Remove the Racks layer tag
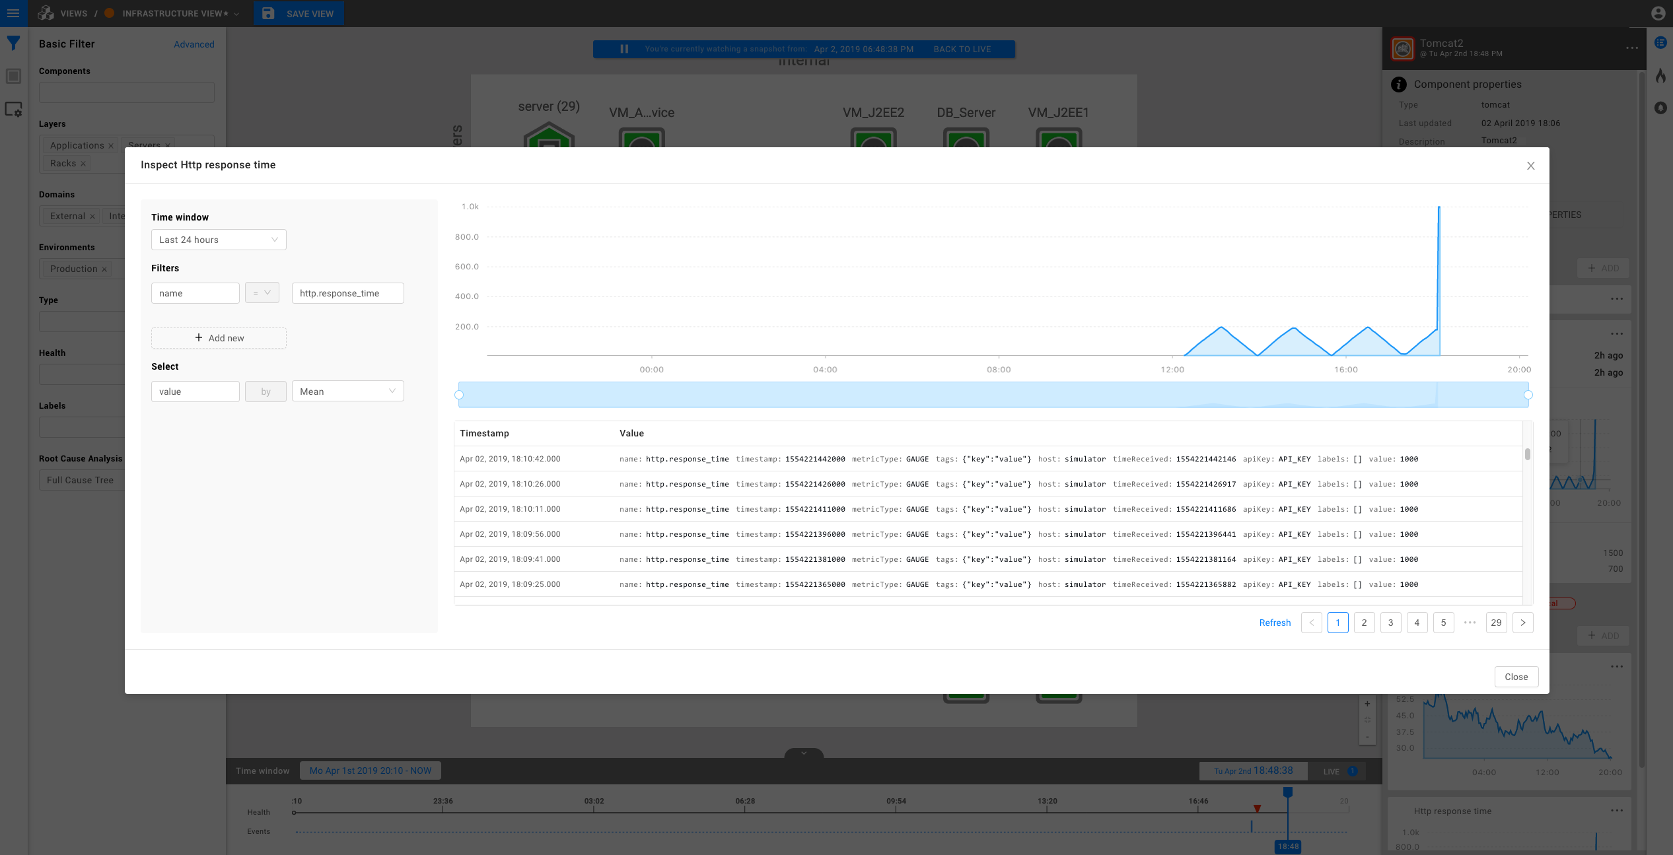Screen dimensions: 1673x855 (x=83, y=164)
